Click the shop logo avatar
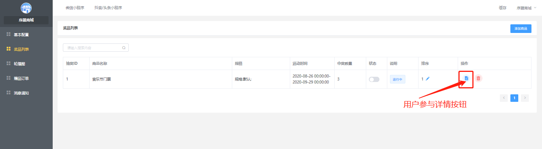The image size is (542, 149). click(26, 8)
